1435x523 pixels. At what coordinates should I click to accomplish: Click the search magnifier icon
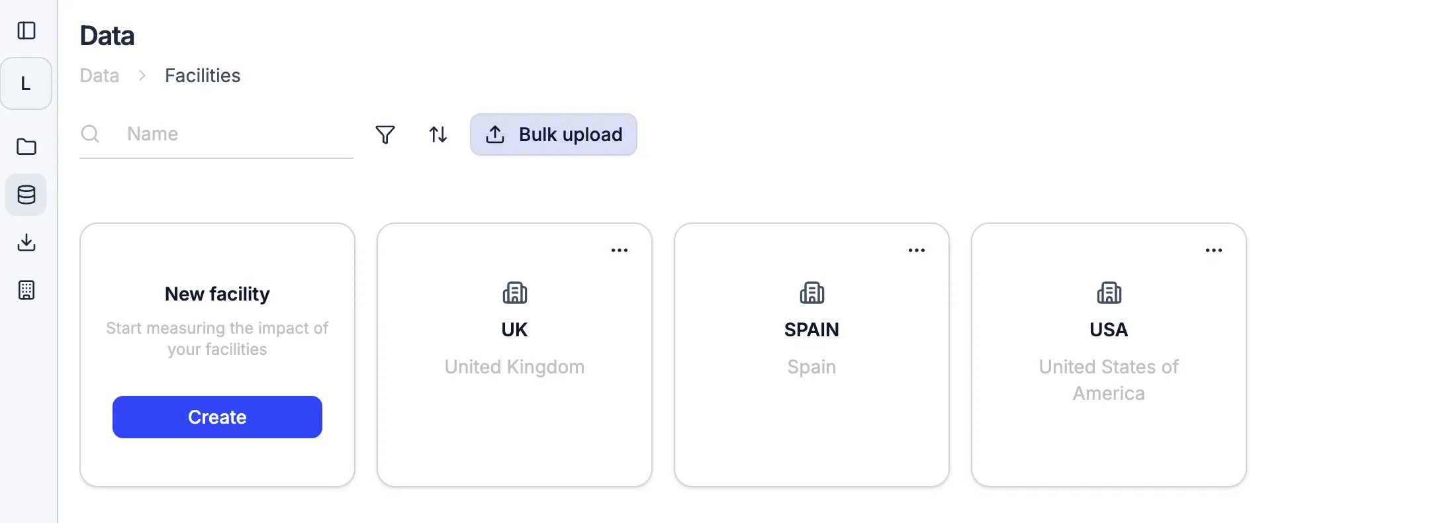pyautogui.click(x=90, y=134)
